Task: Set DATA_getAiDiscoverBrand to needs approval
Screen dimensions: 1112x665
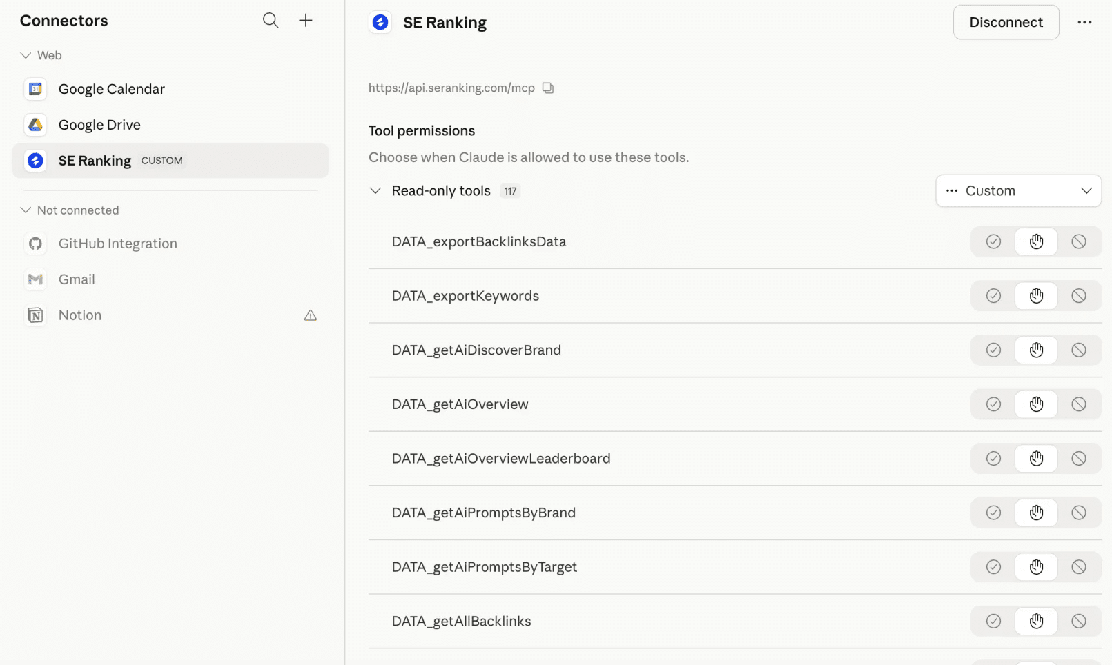Action: pos(1036,350)
